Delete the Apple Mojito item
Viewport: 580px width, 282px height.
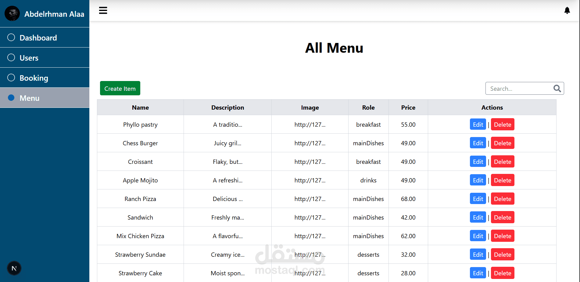[x=503, y=180]
